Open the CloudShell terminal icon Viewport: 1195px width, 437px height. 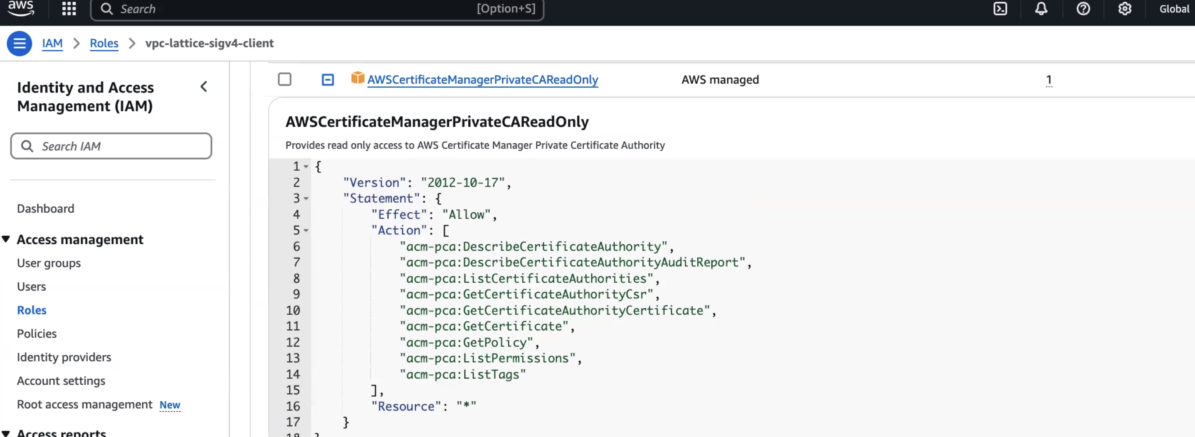[1000, 9]
